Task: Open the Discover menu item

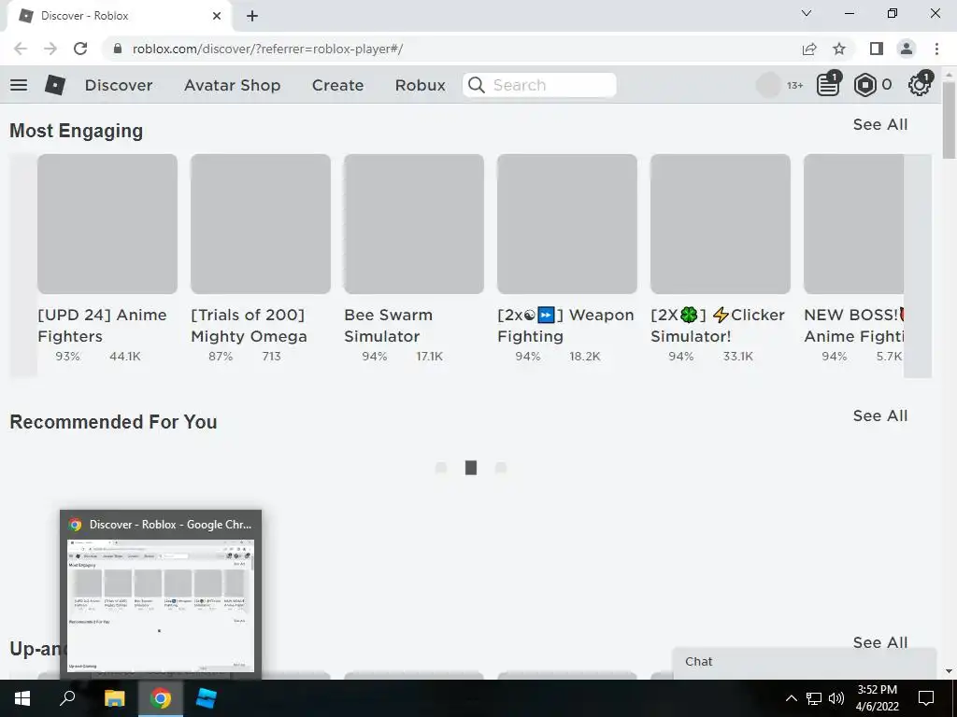Action: point(119,85)
